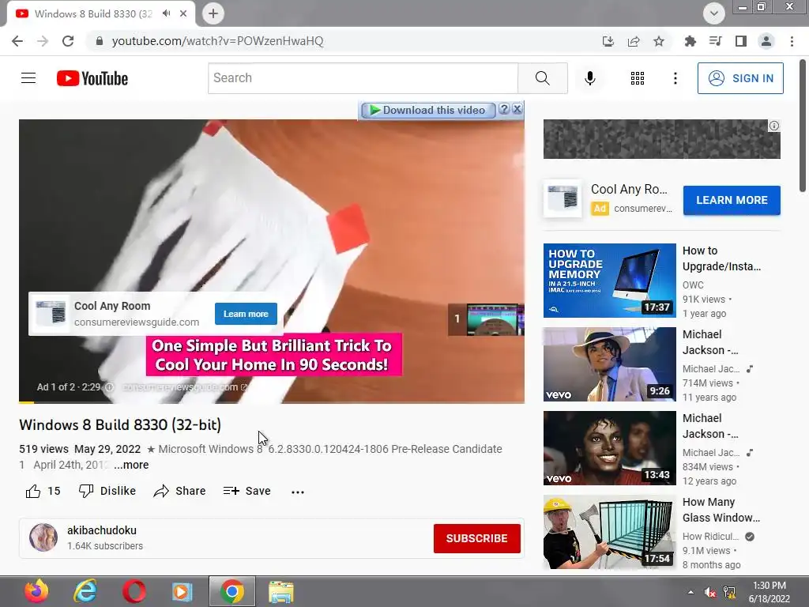This screenshot has height=607, width=809.
Task: Click the address bar URL
Action: coord(217,41)
